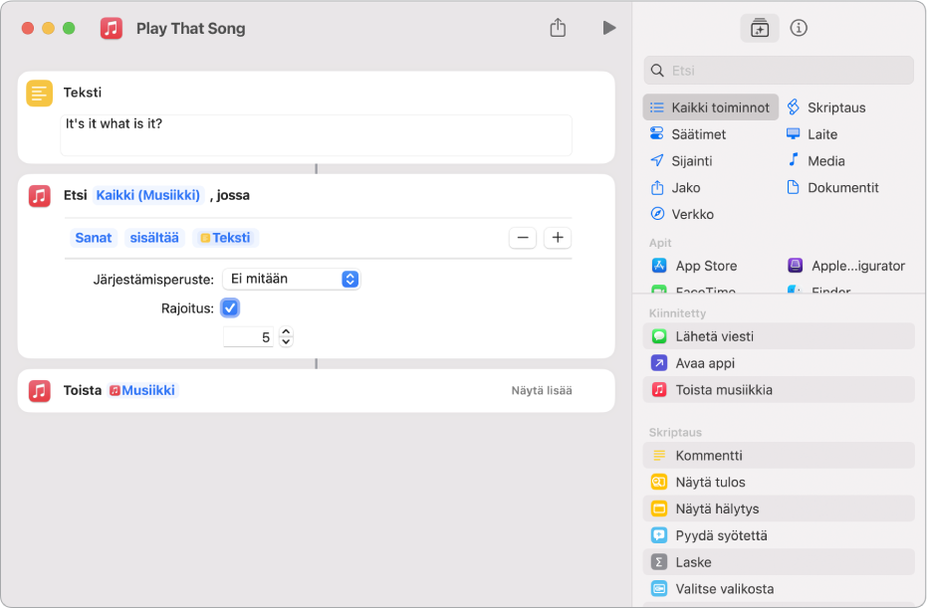Show the action library panel icon

pos(760,28)
